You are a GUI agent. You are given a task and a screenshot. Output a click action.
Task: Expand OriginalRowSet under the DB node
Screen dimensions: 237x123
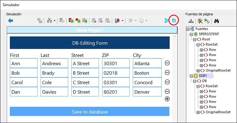click(198, 112)
